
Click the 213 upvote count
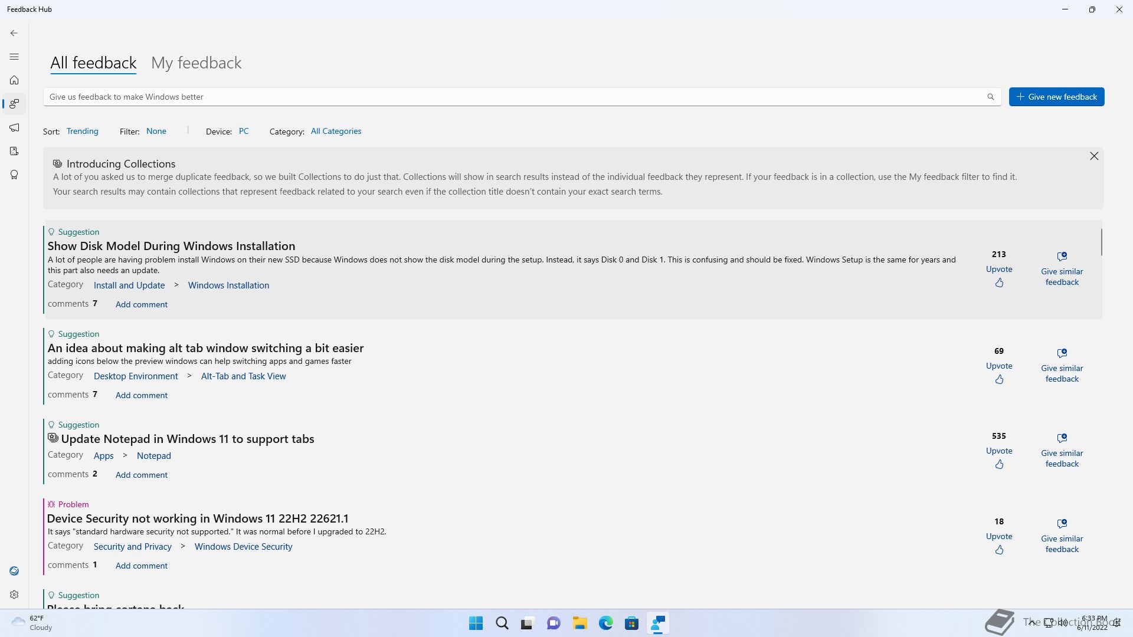(999, 254)
